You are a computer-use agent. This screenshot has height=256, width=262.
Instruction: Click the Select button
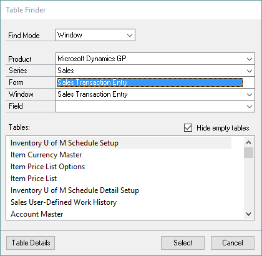tap(183, 243)
